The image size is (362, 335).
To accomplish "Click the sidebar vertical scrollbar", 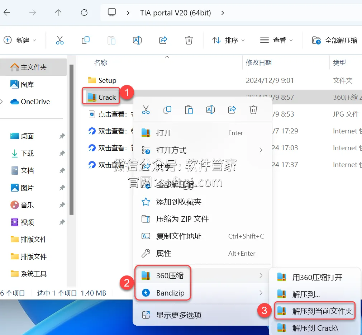I will point(72,140).
